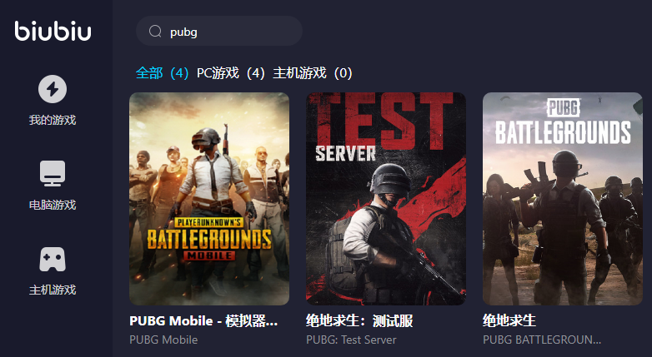652x357 pixels.
Task: Open the PUBG Battlegrounds cover image
Action: pos(563,198)
